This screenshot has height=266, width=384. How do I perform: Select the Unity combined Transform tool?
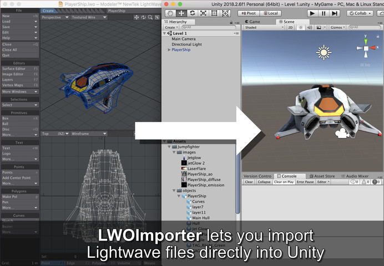click(225, 13)
